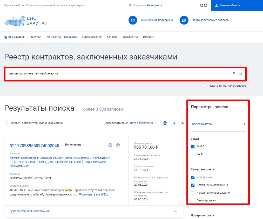Uncheck Исполнение завершено checkbox
The height and width of the screenshot is (219, 263).
(193, 185)
